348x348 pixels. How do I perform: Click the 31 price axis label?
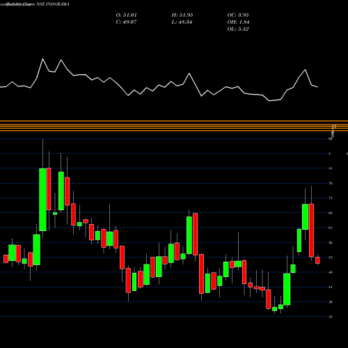click(331, 317)
